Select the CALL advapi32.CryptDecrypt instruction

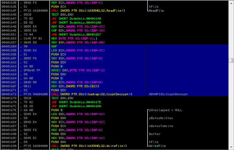[x=92, y=94]
